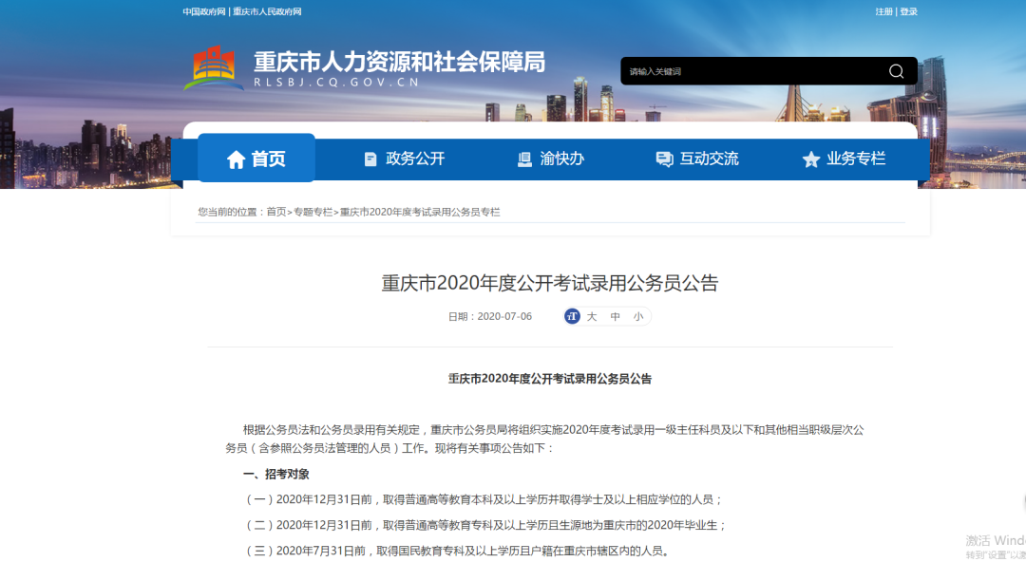Open 重庆市2020年度考试录用公务员专栏 breadcrumb link

(x=420, y=212)
